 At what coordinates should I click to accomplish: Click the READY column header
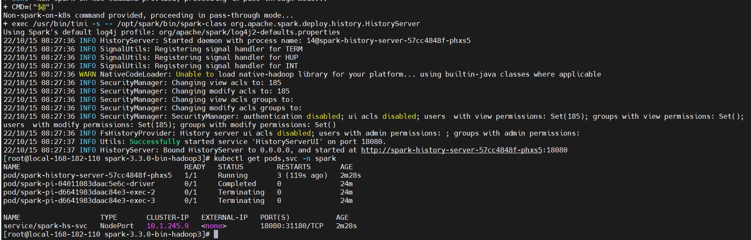(195, 167)
